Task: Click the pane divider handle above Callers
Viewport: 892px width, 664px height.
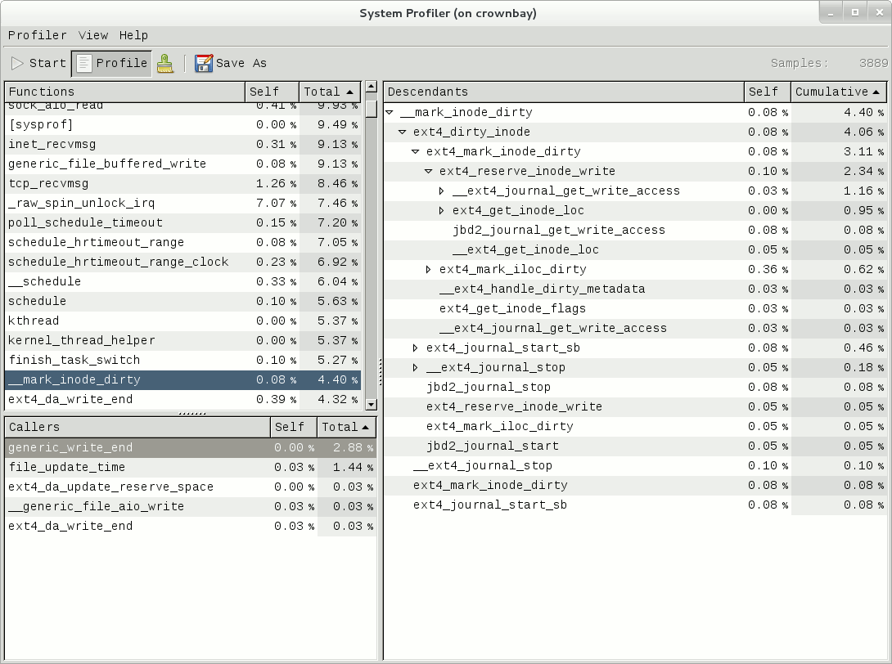Action: point(191,414)
